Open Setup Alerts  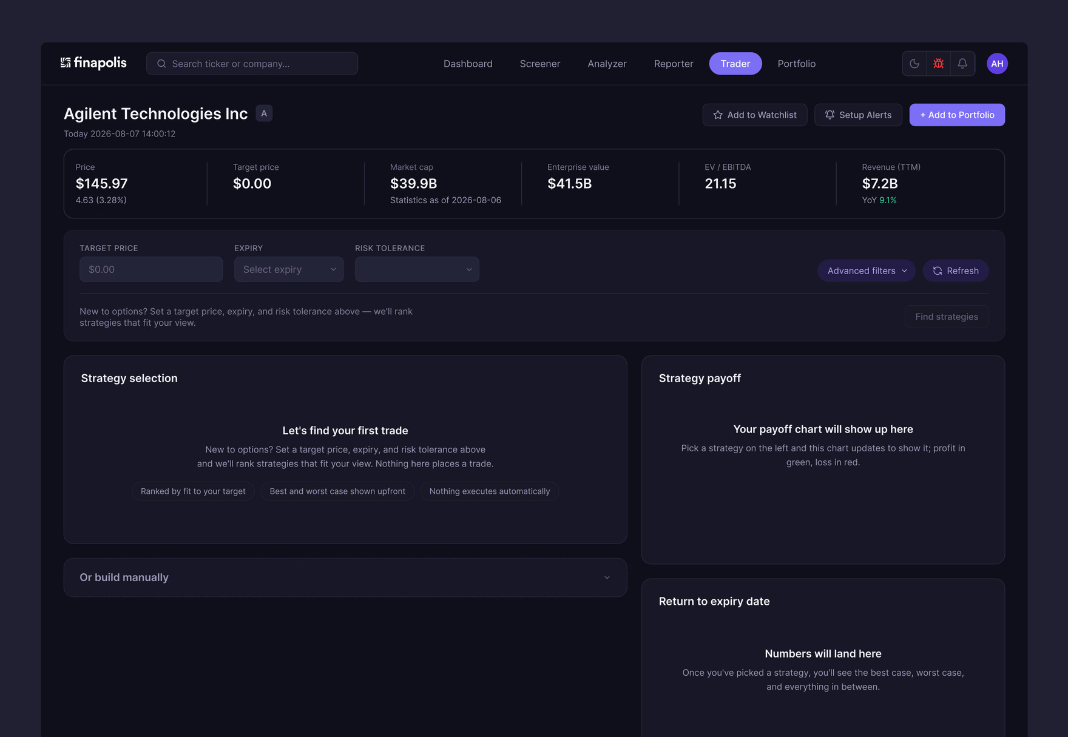tap(858, 115)
